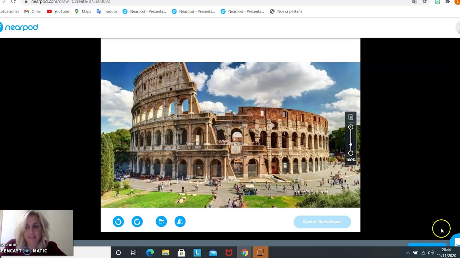The image size is (460, 258).
Task: Switch to Chrome on taskbar
Action: tap(245, 253)
